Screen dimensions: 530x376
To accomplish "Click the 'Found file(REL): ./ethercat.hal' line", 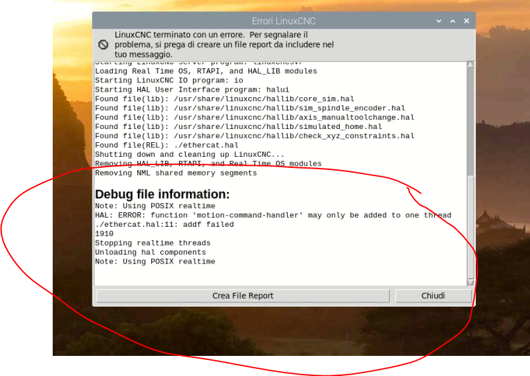I will (166, 145).
